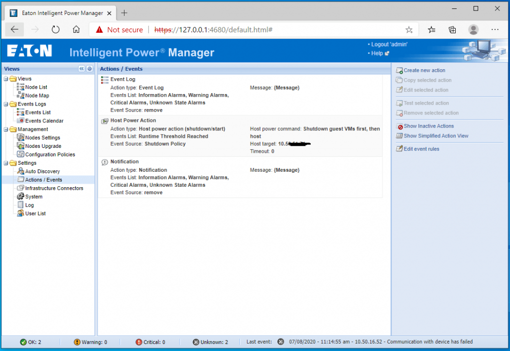The width and height of the screenshot is (510, 351).
Task: Click the User List icon
Action: pyautogui.click(x=20, y=214)
